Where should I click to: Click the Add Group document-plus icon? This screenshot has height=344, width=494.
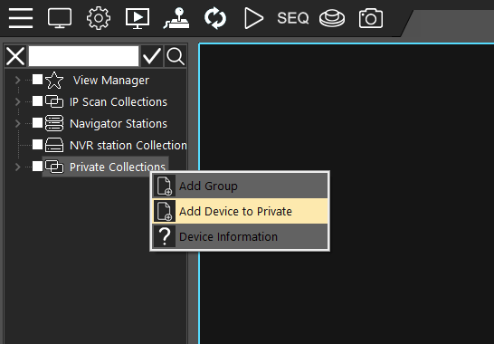[165, 186]
